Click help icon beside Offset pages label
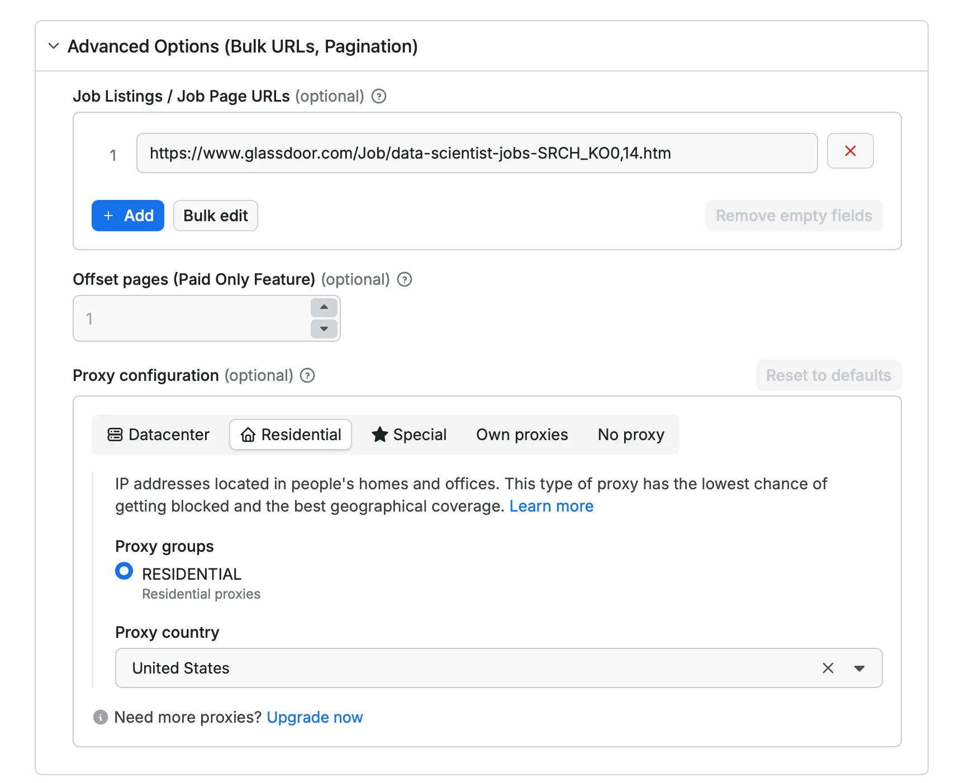Viewport: 960px width, 783px height. [404, 279]
